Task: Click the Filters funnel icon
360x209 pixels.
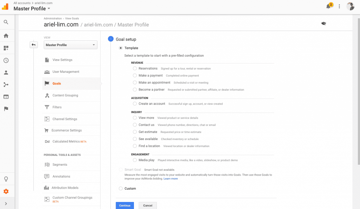Action: click(47, 107)
